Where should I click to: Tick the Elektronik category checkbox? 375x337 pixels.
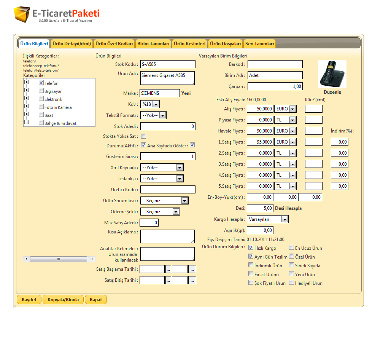pyautogui.click(x=41, y=99)
